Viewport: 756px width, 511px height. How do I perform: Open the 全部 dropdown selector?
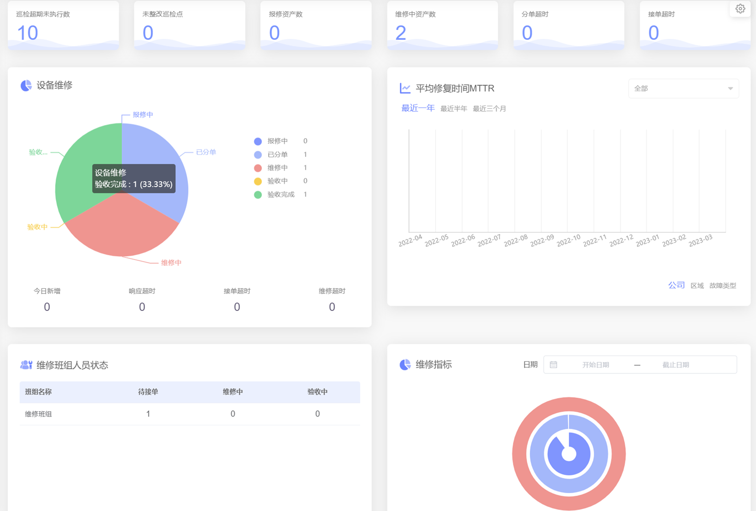[x=683, y=88]
